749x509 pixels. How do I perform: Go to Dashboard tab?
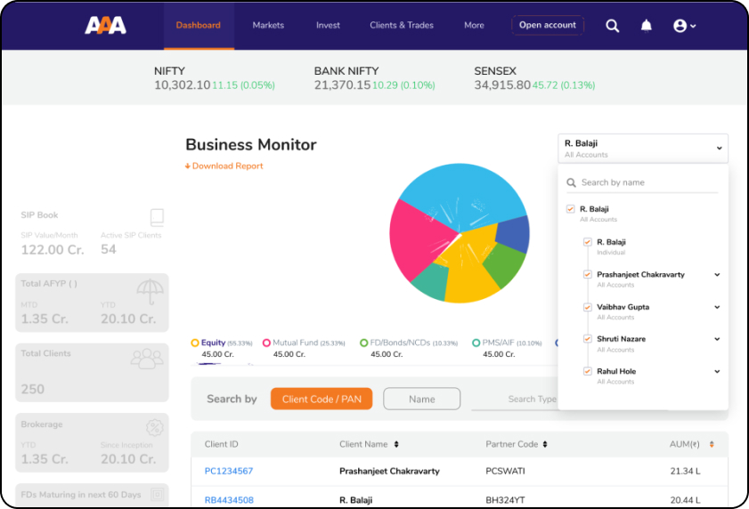pyautogui.click(x=199, y=25)
